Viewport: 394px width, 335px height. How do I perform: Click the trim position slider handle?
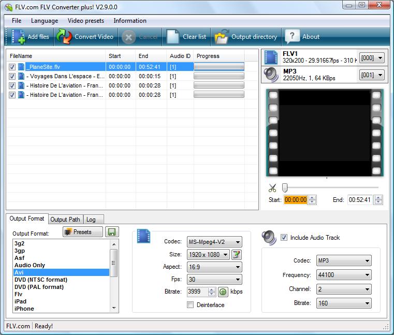coord(284,187)
